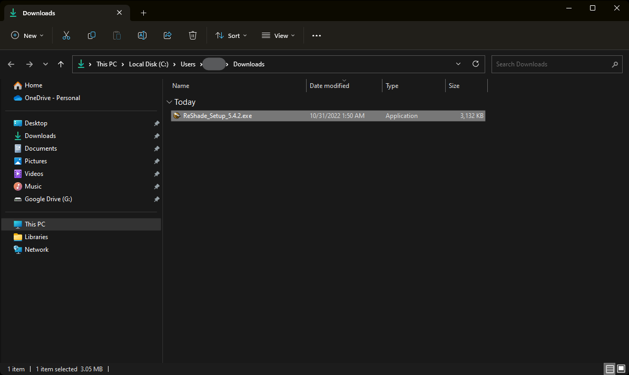Go forward with the right arrow
This screenshot has height=375, width=629.
coord(30,64)
